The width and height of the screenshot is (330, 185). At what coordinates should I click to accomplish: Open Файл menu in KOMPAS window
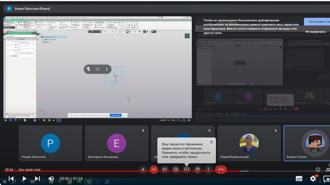tap(8, 18)
